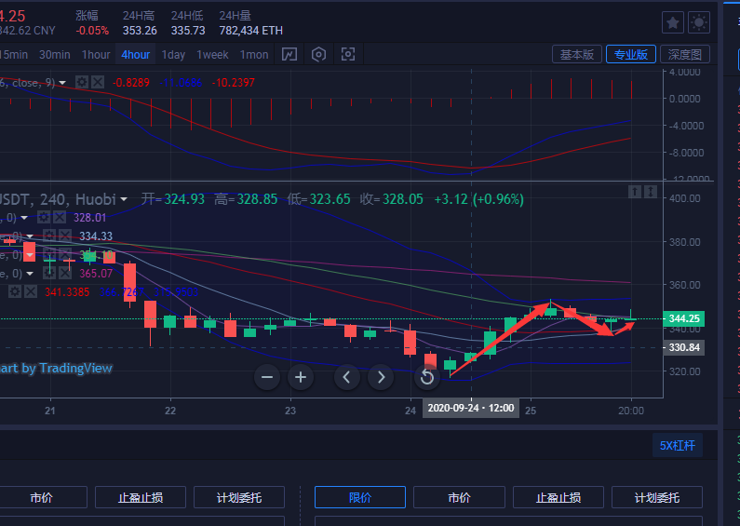Open the chart type icon
The width and height of the screenshot is (740, 526).
click(289, 55)
